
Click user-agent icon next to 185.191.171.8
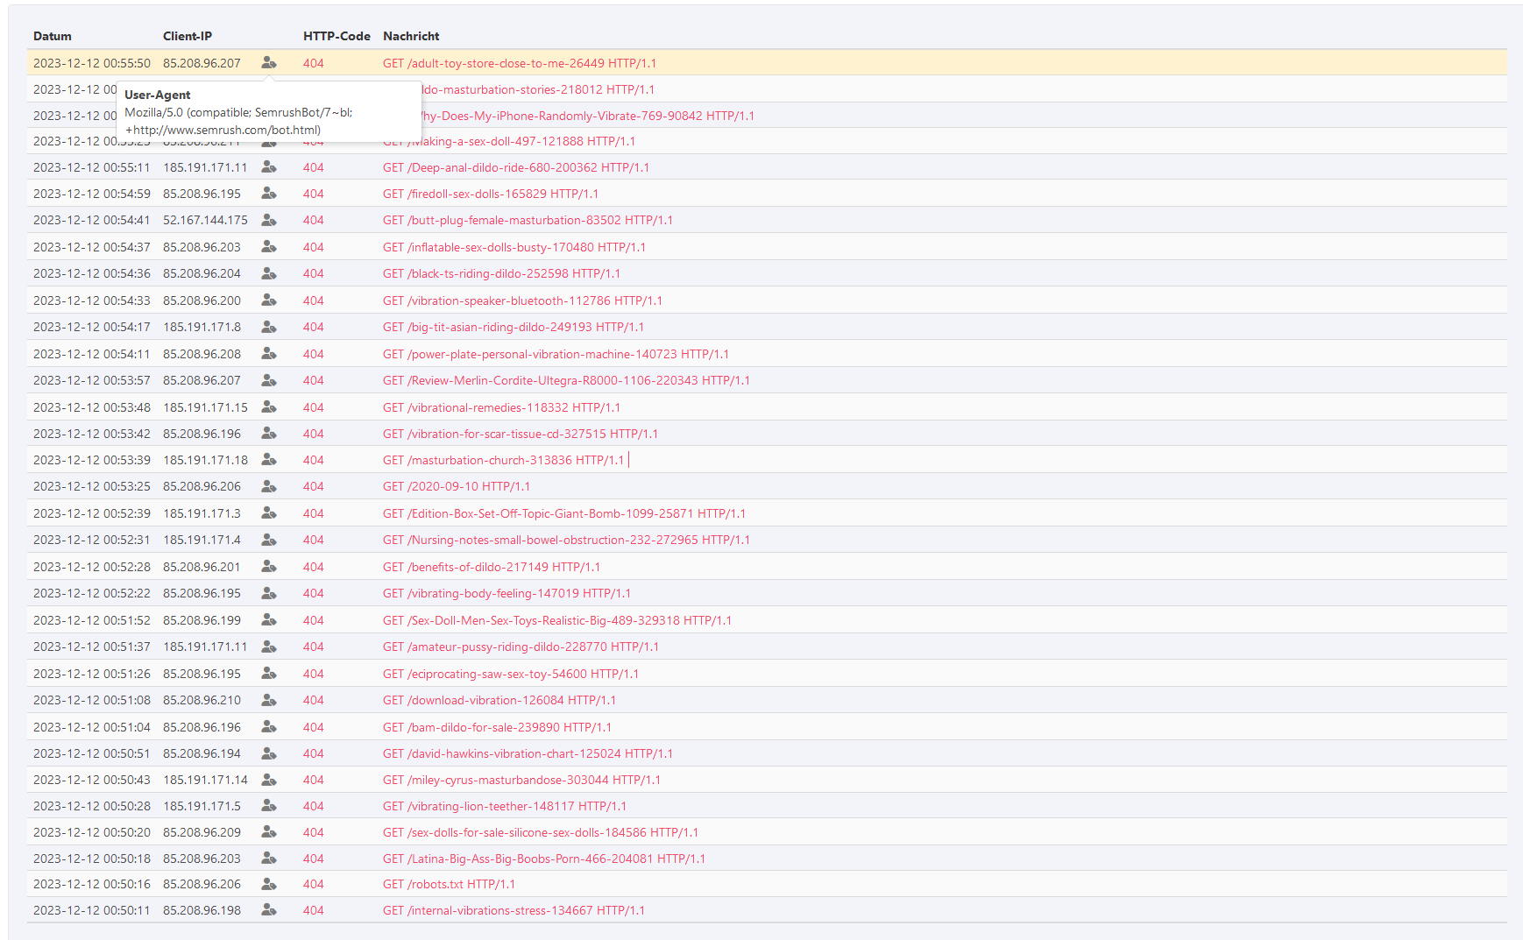[x=269, y=327]
